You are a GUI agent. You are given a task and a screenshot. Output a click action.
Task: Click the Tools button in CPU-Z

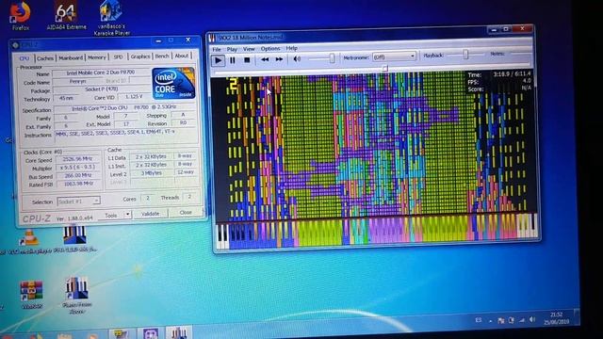point(111,216)
